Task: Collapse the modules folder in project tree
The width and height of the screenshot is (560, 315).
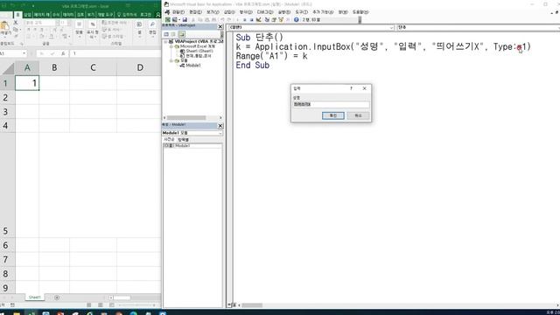Action: (x=171, y=60)
